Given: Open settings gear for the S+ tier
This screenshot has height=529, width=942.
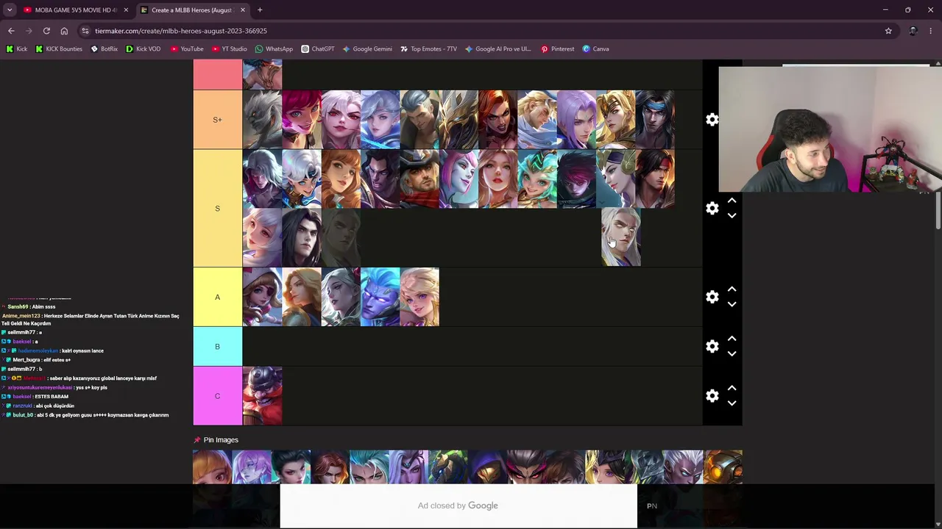Looking at the screenshot, I should point(712,120).
